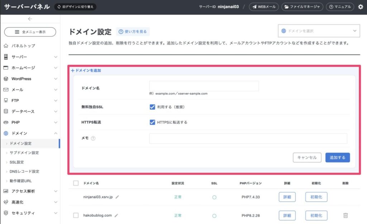Switch design via 旧デザインに切り替え toggle
The width and height of the screenshot is (367, 224).
pos(75,7)
